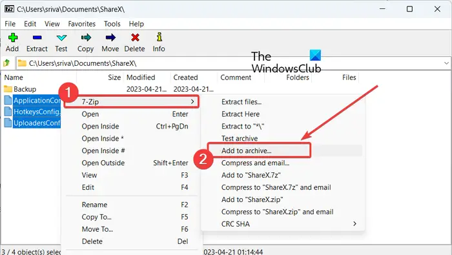Image resolution: width=452 pixels, height=255 pixels.
Task: Sort files by the Modified column
Action: [141, 77]
